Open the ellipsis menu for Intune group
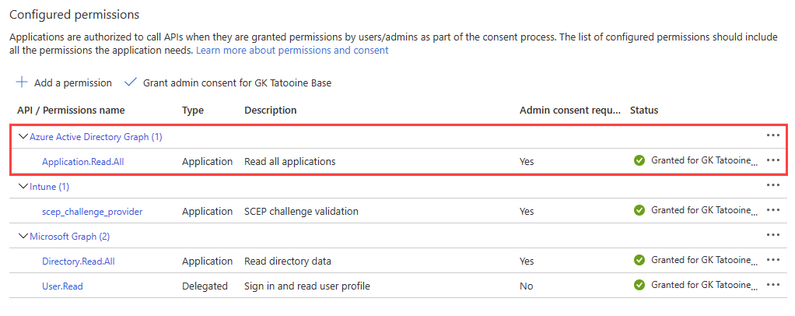795x316 pixels. (x=772, y=186)
